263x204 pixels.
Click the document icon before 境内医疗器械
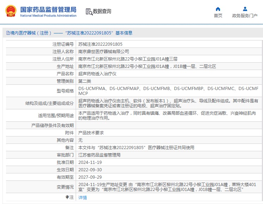8,33
